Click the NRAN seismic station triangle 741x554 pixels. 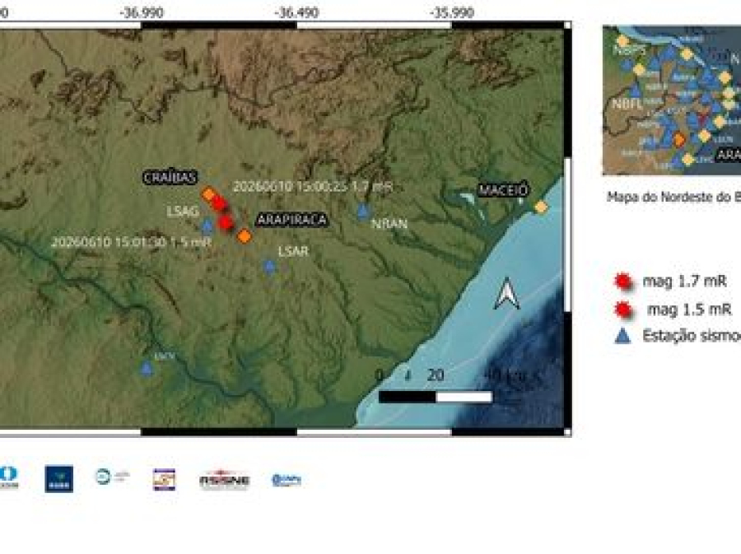pos(362,211)
